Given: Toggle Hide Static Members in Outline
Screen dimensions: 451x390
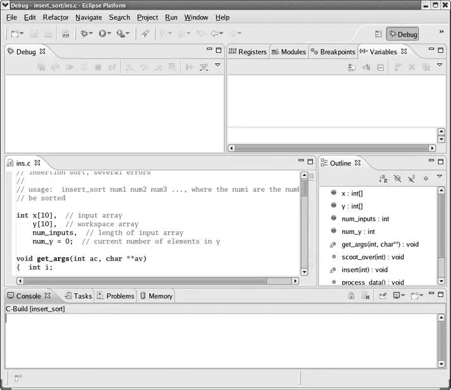Looking at the screenshot, I should 411,179.
